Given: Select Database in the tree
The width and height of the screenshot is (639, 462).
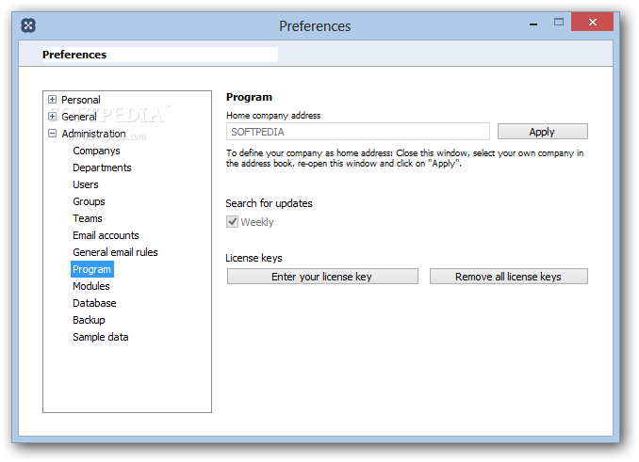Looking at the screenshot, I should click(94, 303).
